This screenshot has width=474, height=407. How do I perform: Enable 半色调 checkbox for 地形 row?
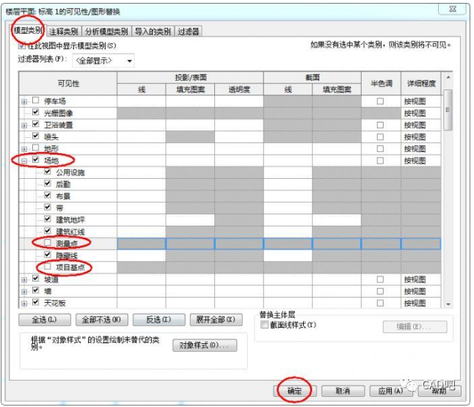tap(380, 149)
